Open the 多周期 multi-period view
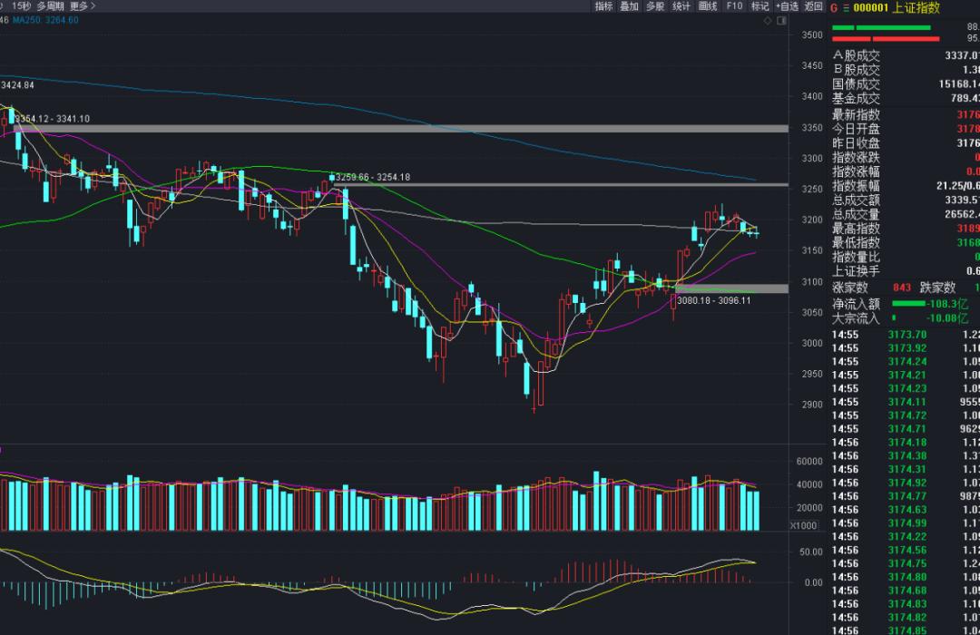Screen dimensions: 980x635 tap(50, 5)
